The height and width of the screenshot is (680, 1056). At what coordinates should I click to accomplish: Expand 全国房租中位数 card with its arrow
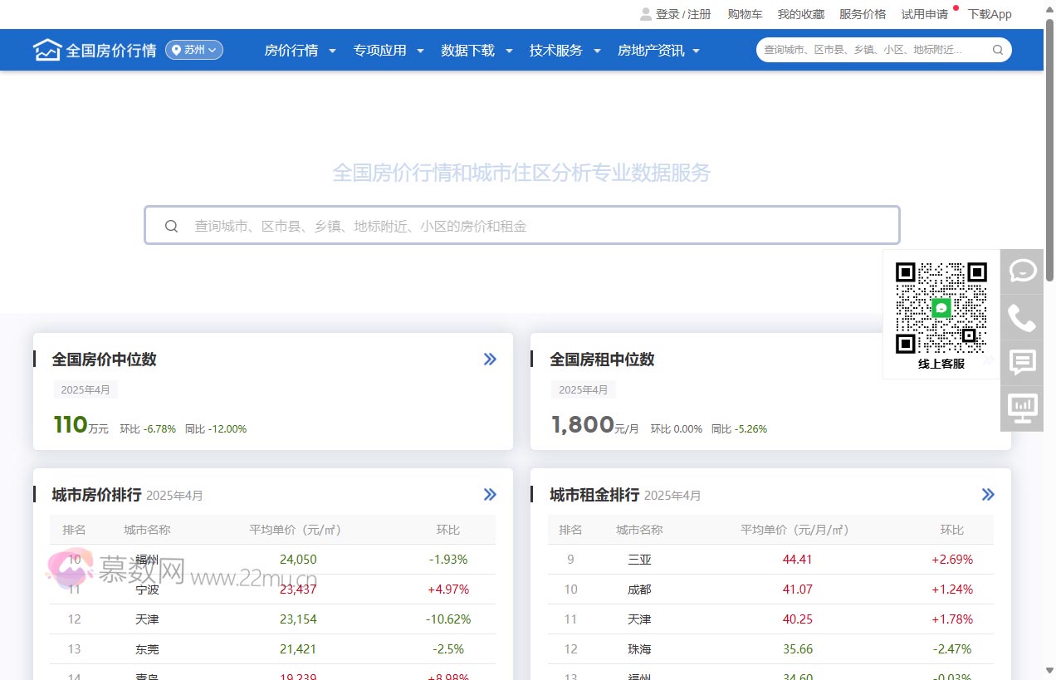coord(988,359)
